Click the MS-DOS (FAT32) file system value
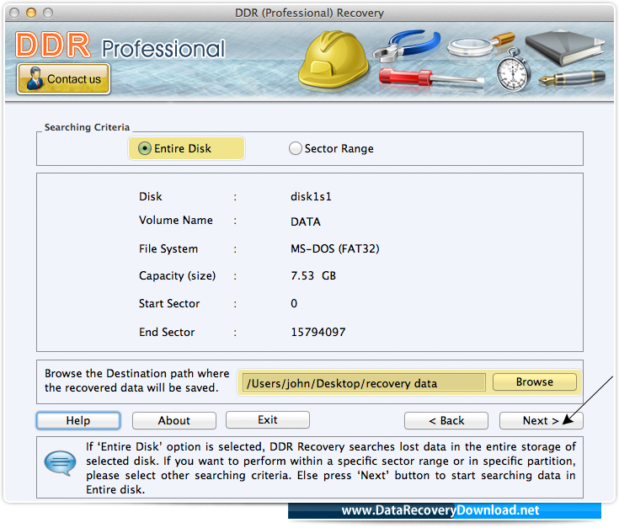619x528 pixels. pyautogui.click(x=335, y=248)
